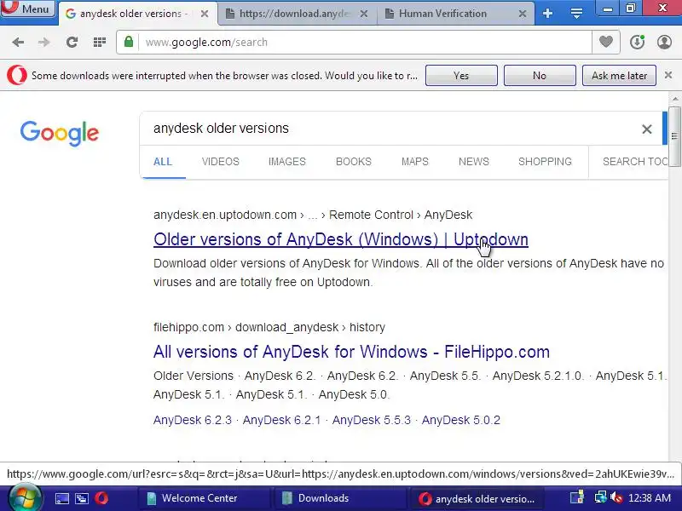Select the IMAGES search tab
Image resolution: width=682 pixels, height=511 pixels.
coord(287,162)
